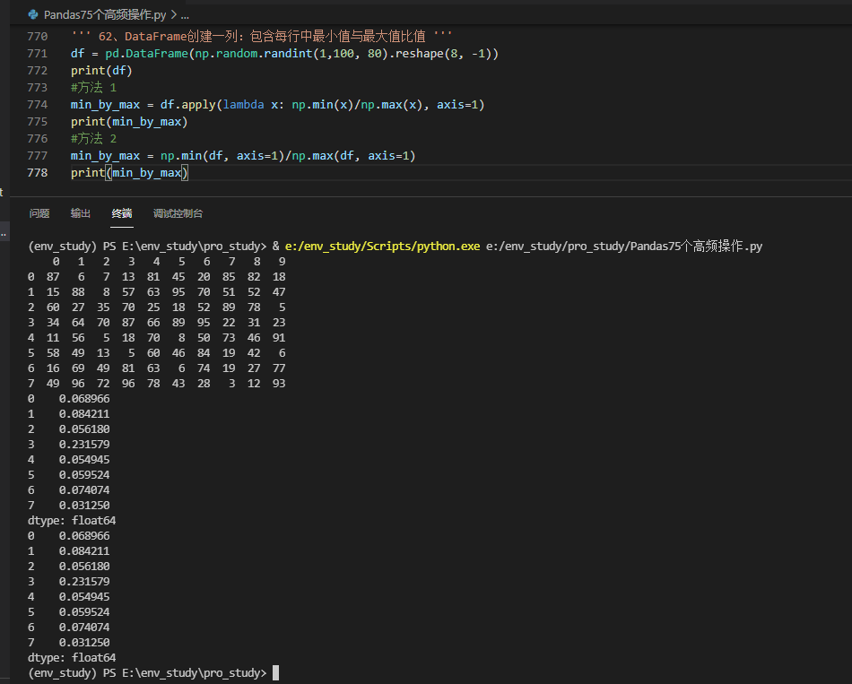
Task: Switch to the 问题 panel tab
Action: 39,213
